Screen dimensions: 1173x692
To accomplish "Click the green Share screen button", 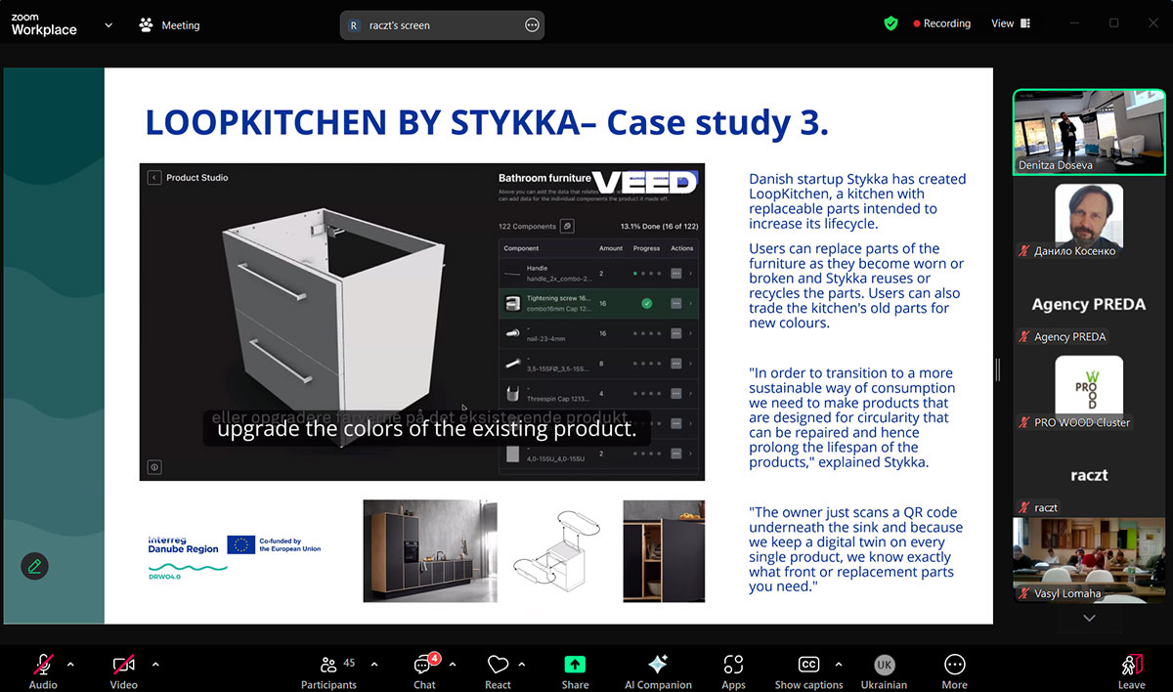I will tap(575, 670).
